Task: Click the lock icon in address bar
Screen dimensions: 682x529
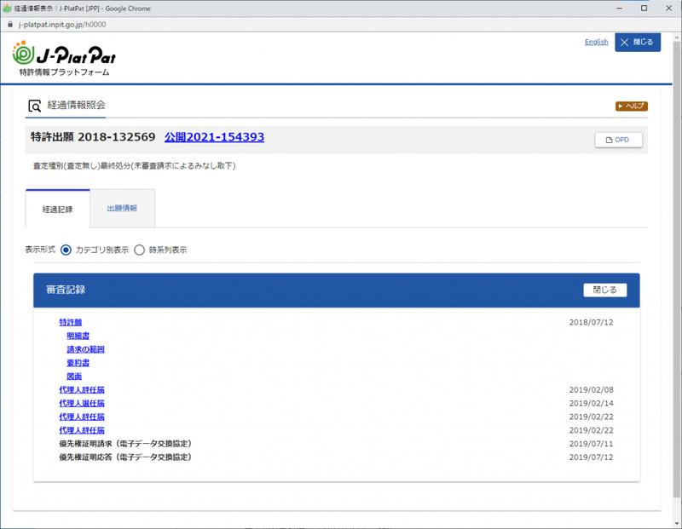Action: 10,25
